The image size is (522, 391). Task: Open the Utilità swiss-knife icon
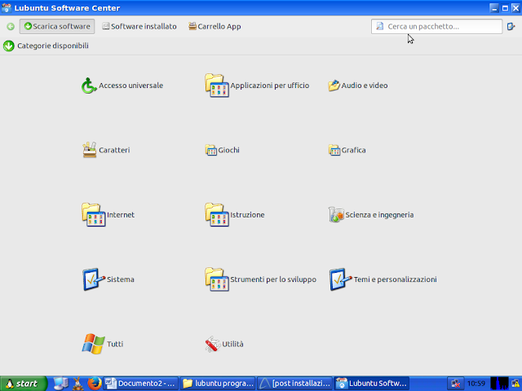click(x=213, y=344)
